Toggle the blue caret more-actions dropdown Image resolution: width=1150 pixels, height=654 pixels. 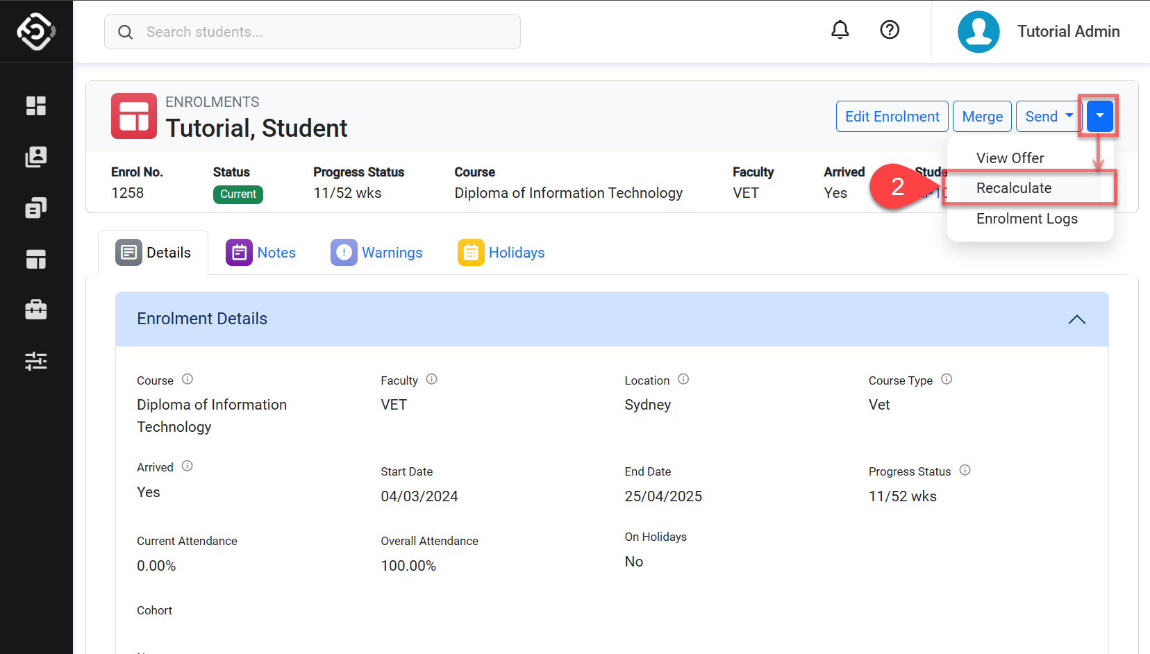point(1100,116)
